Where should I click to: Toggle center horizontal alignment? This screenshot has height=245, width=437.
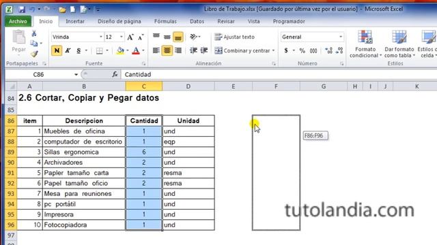(x=167, y=50)
